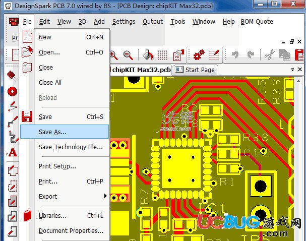Select the Add Board outline tool icon
This screenshot has height=241, width=306.
[x=13, y=170]
